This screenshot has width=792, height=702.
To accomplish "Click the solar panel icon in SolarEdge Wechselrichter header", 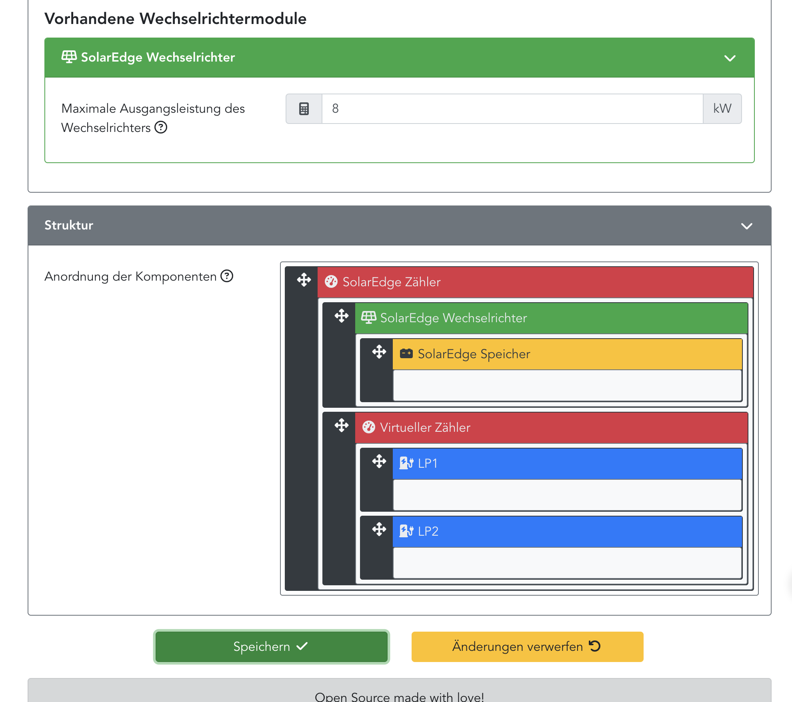I will click(x=69, y=57).
